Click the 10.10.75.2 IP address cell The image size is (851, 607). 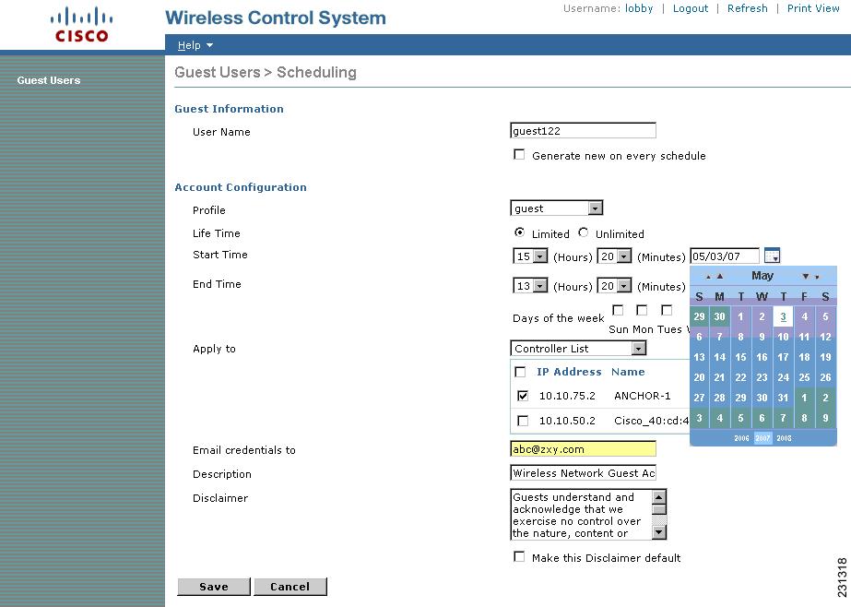[x=567, y=396]
